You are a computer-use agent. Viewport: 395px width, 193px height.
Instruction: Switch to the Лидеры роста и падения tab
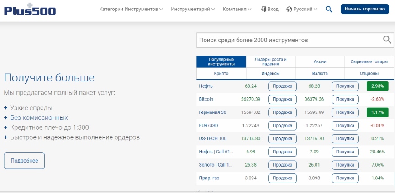pyautogui.click(x=270, y=61)
